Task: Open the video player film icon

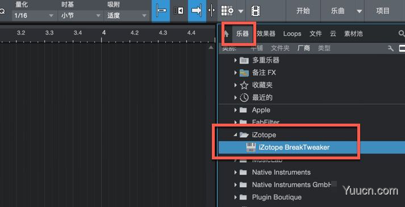Action: [x=256, y=11]
